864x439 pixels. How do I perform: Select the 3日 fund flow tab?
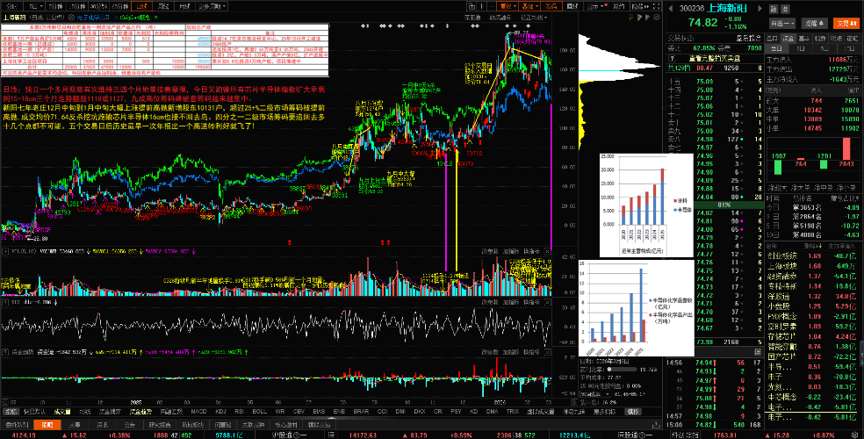point(800,48)
